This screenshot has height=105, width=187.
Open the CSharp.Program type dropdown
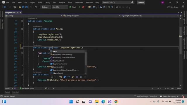[x=92, y=15]
